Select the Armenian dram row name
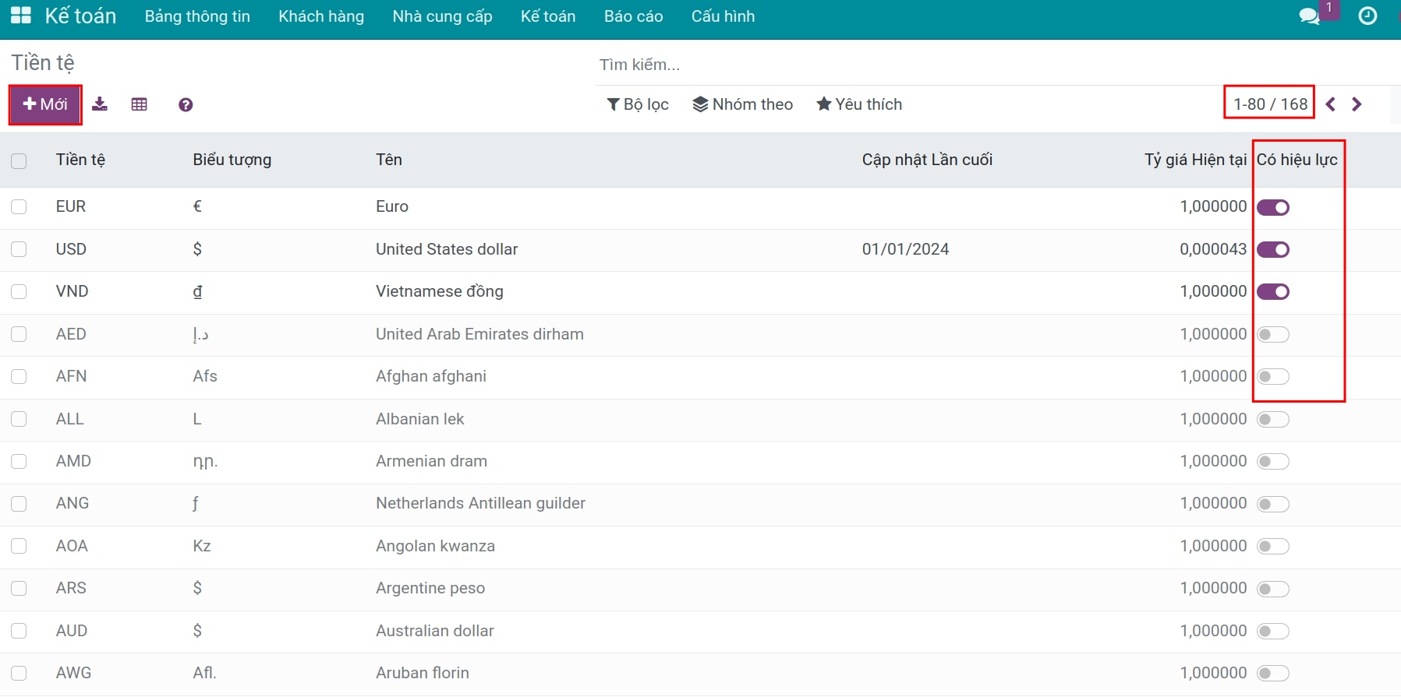Viewport: 1401px width, 697px height. coord(431,461)
